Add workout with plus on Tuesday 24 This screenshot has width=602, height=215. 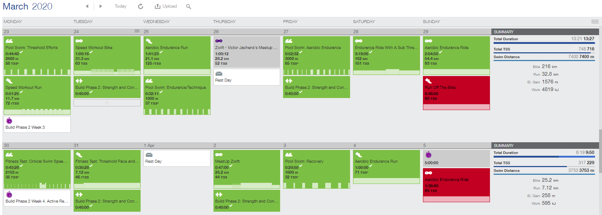[x=107, y=103]
